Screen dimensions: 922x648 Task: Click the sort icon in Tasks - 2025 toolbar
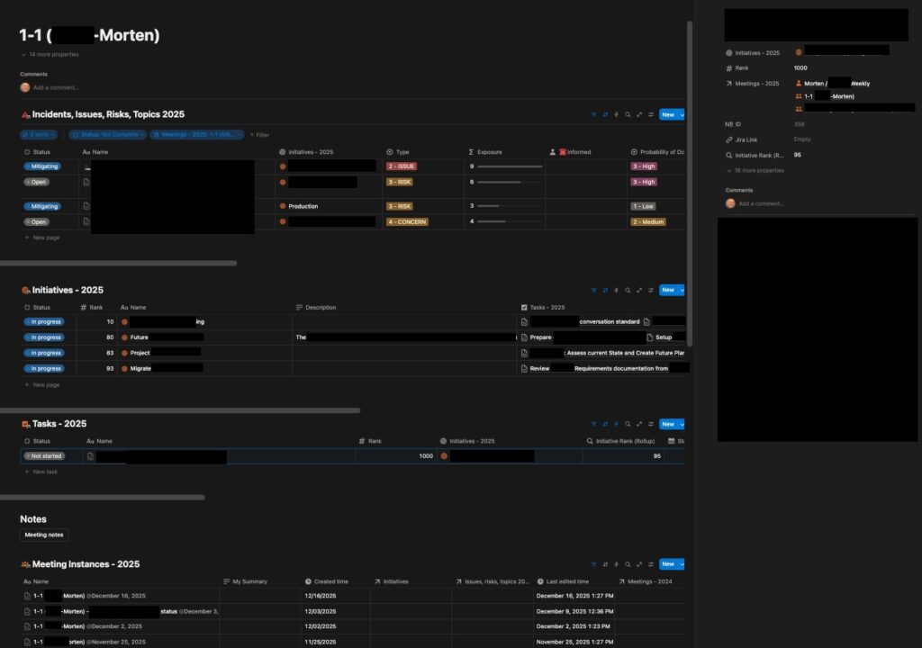coord(605,424)
